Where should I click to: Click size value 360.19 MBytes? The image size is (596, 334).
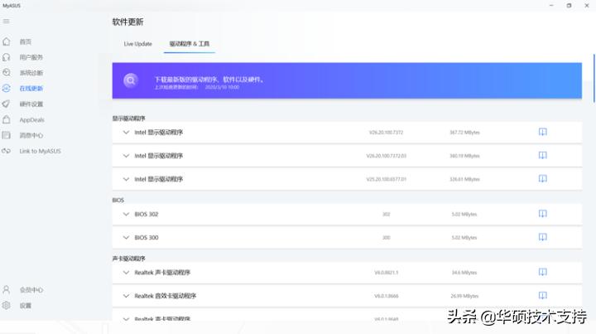464,156
